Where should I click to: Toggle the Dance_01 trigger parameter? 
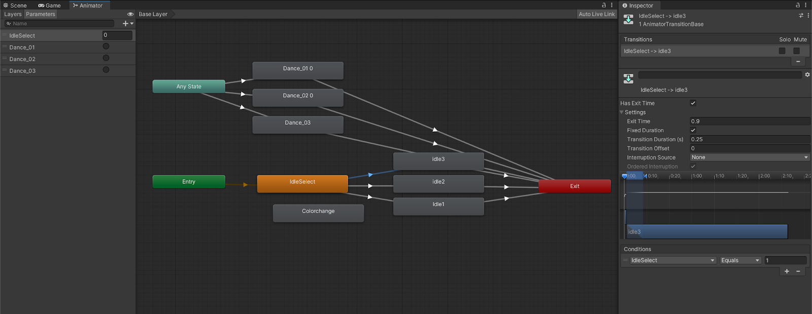(106, 47)
